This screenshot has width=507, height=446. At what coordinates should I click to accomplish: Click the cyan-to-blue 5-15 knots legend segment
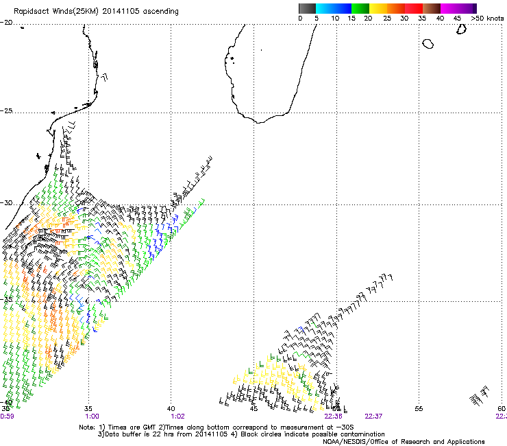click(334, 8)
